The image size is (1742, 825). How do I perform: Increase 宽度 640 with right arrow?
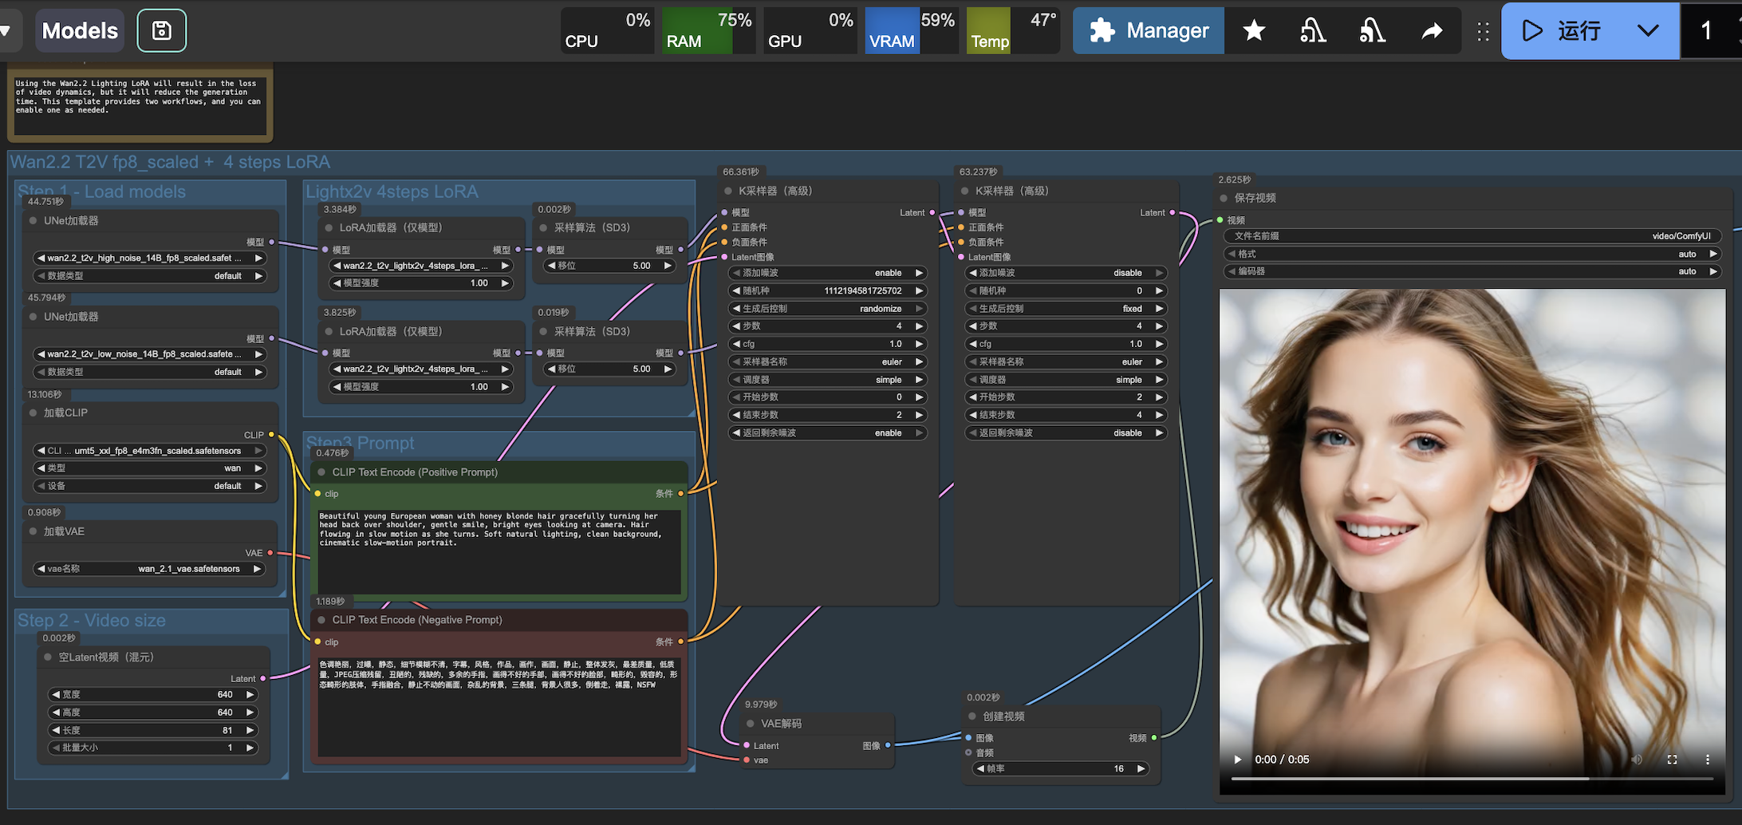tap(250, 694)
